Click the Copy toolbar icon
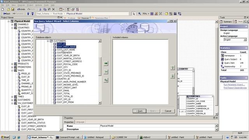The height and width of the screenshot is (140, 249). pyautogui.click(x=45, y=9)
